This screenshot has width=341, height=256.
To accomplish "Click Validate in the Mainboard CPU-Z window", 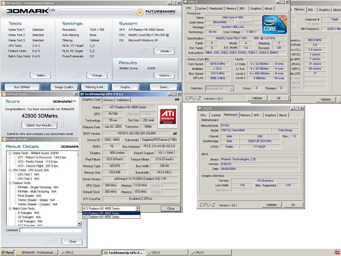I will tap(271, 205).
